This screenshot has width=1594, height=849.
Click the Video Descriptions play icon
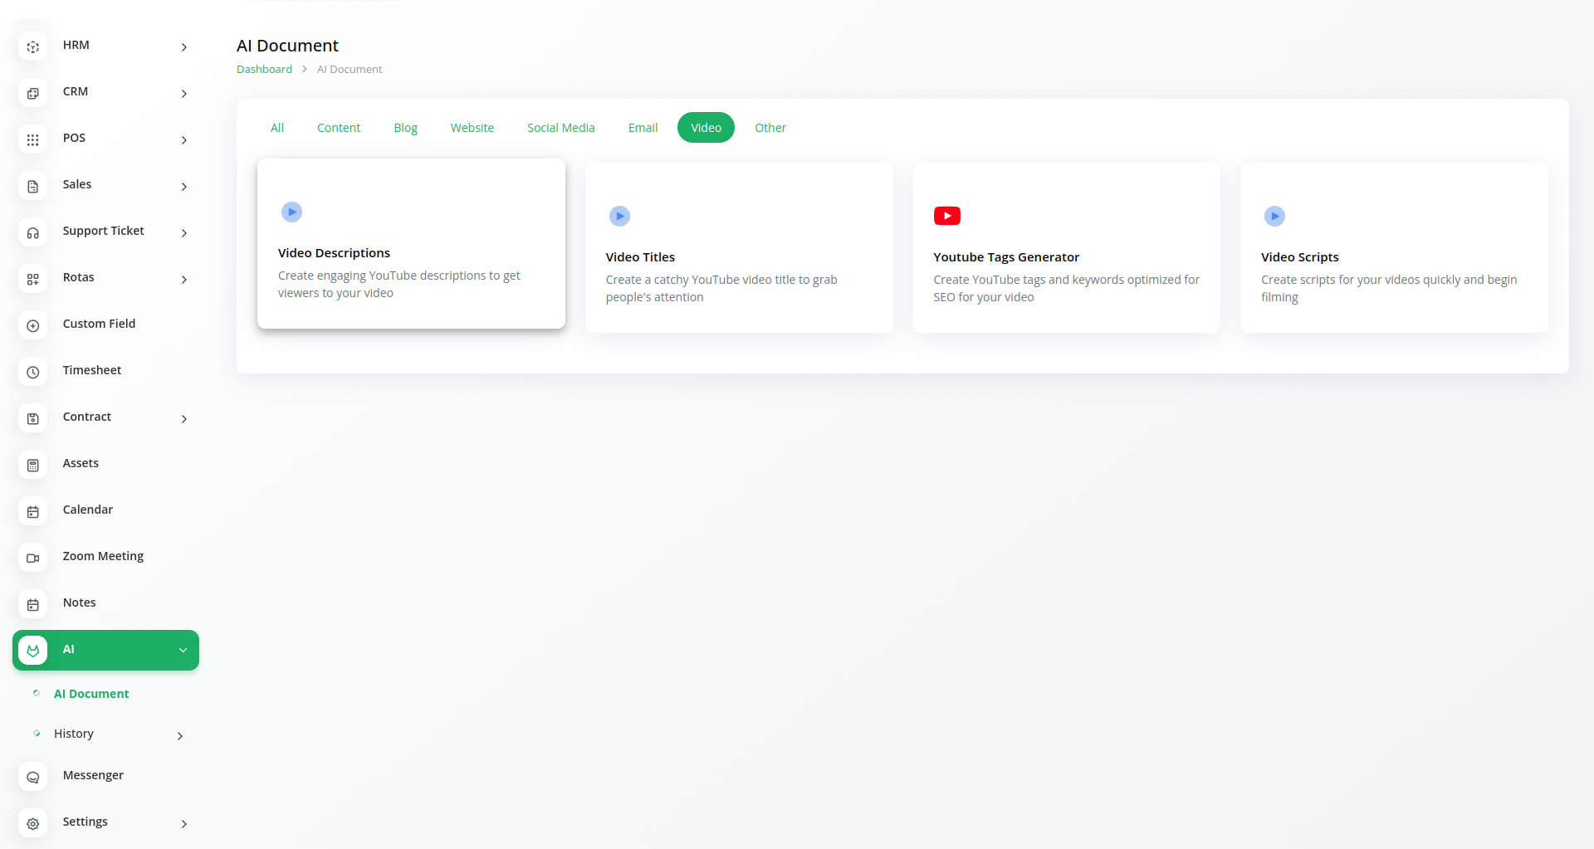tap(291, 212)
